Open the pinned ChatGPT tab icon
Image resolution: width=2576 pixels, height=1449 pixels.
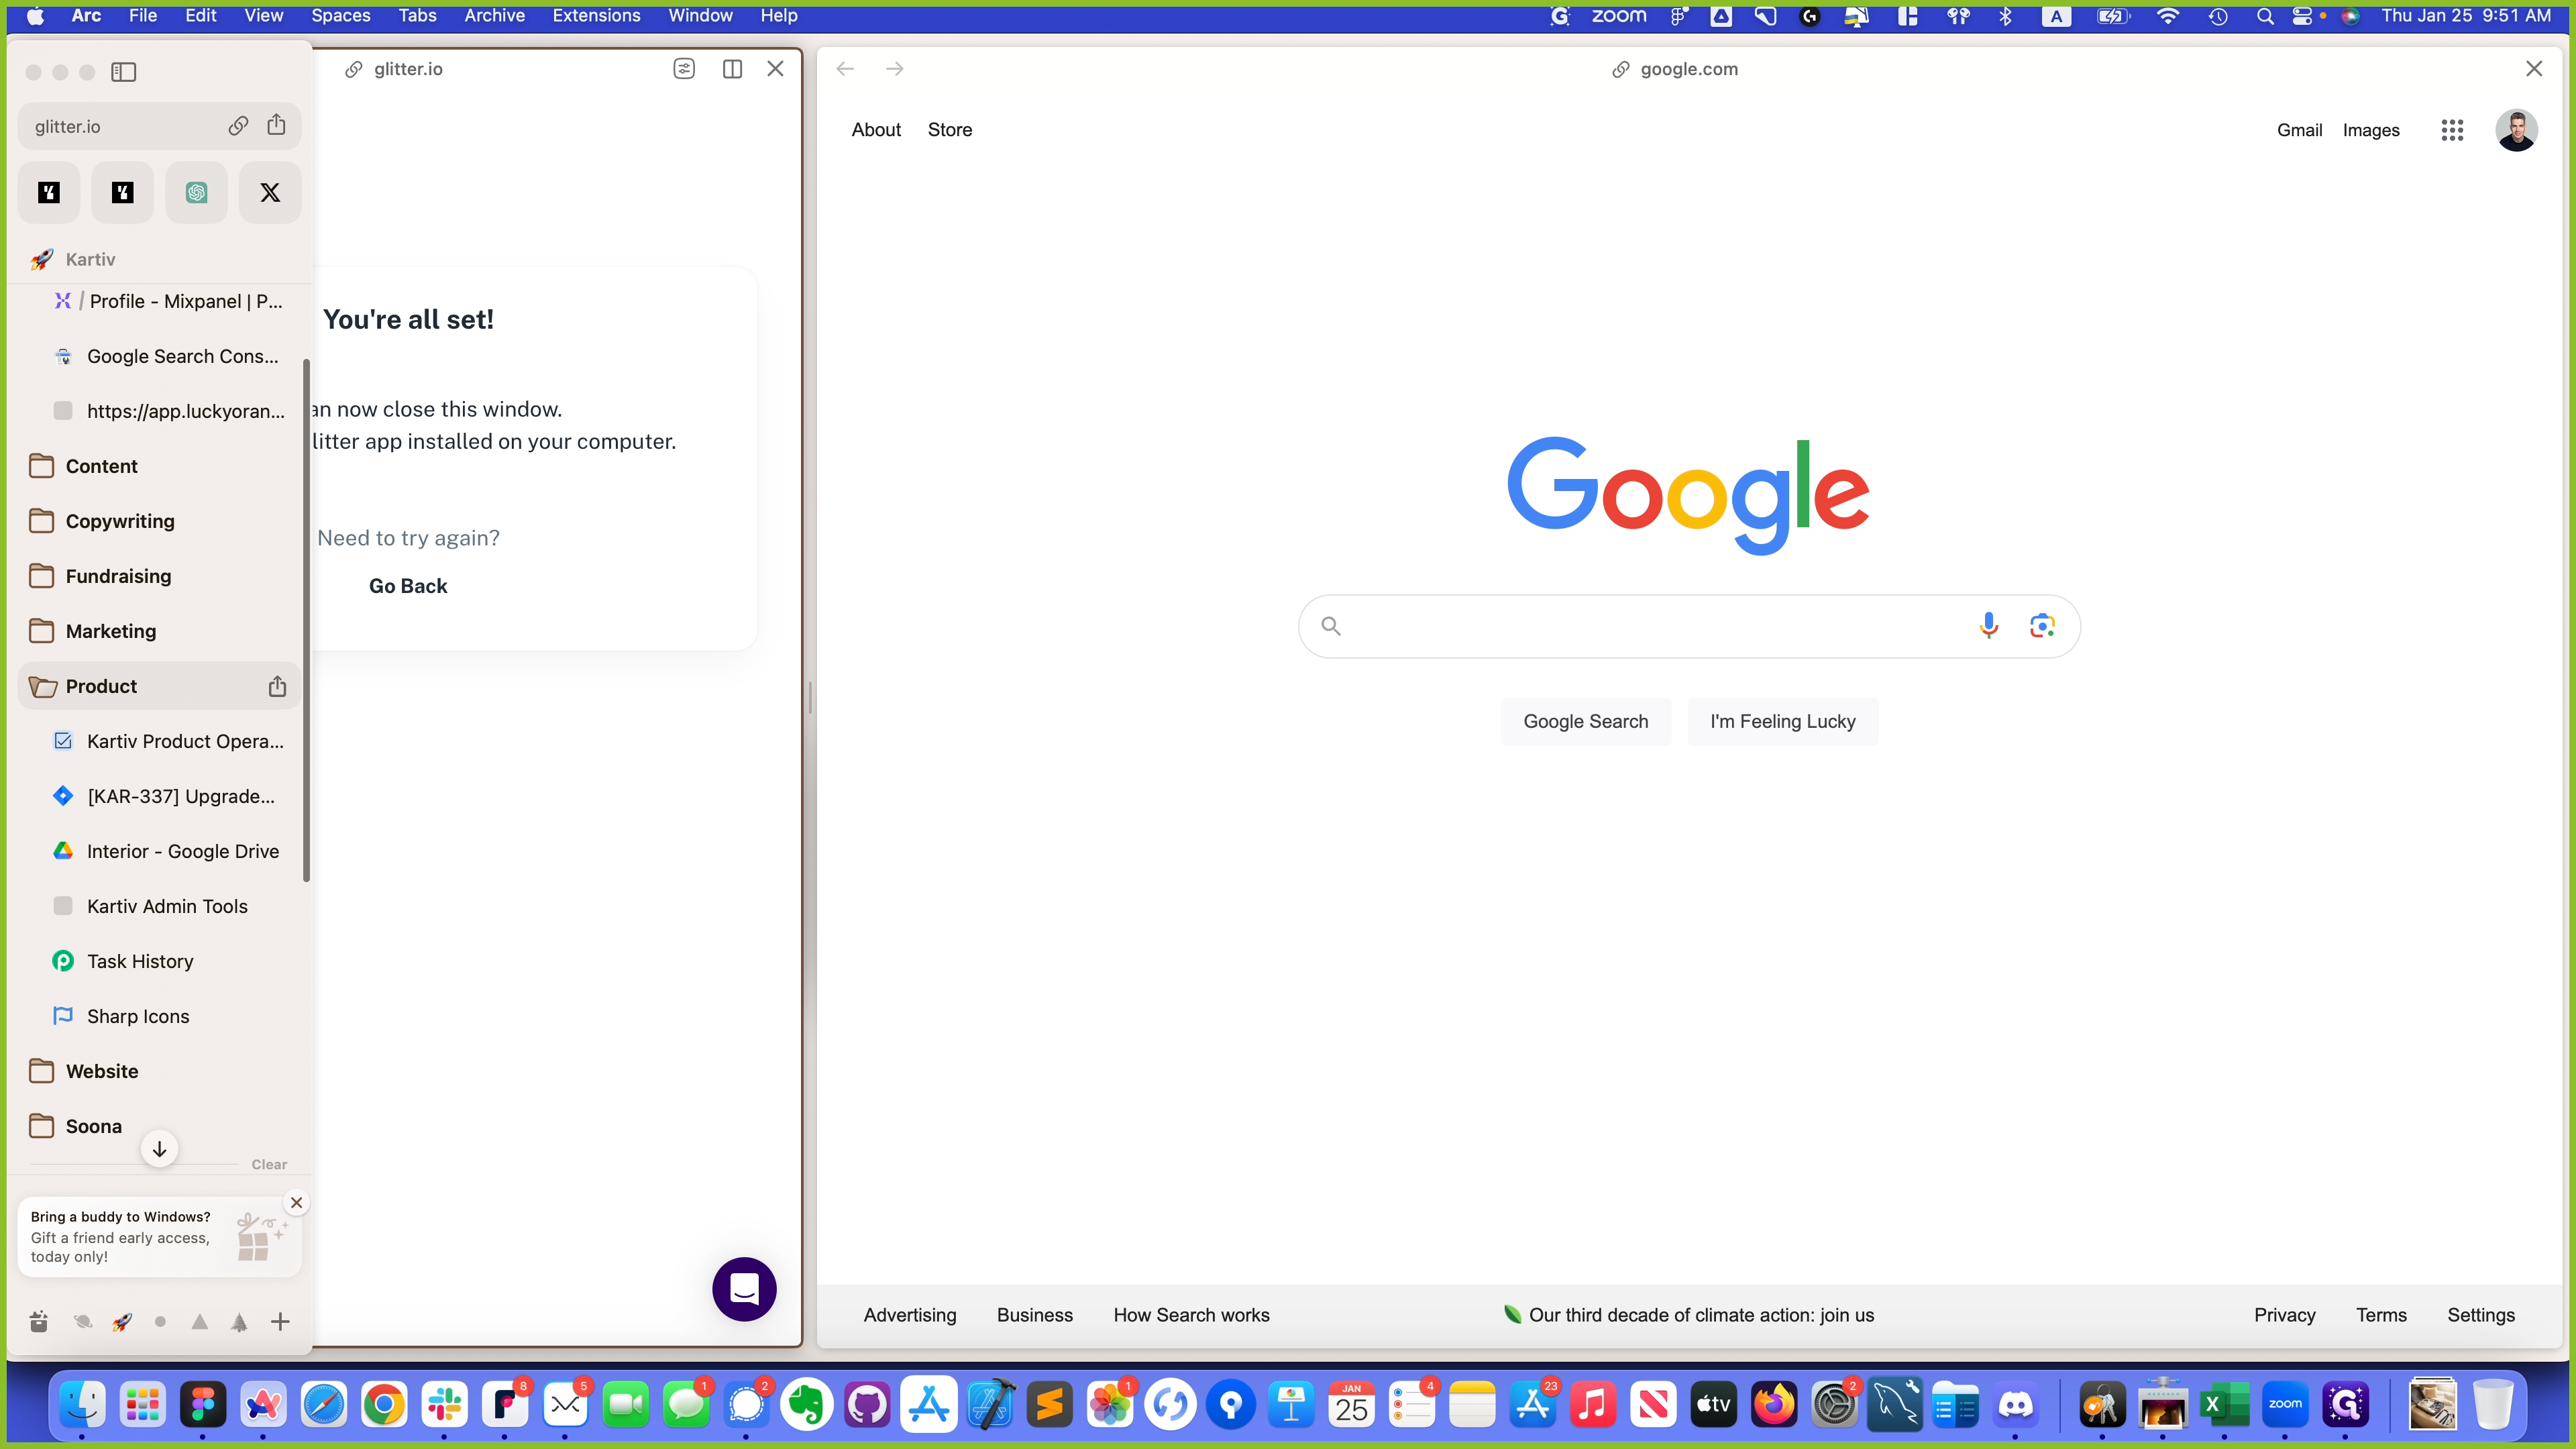[x=197, y=192]
